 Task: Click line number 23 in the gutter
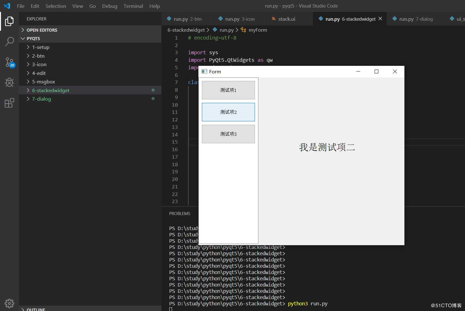pos(175,201)
